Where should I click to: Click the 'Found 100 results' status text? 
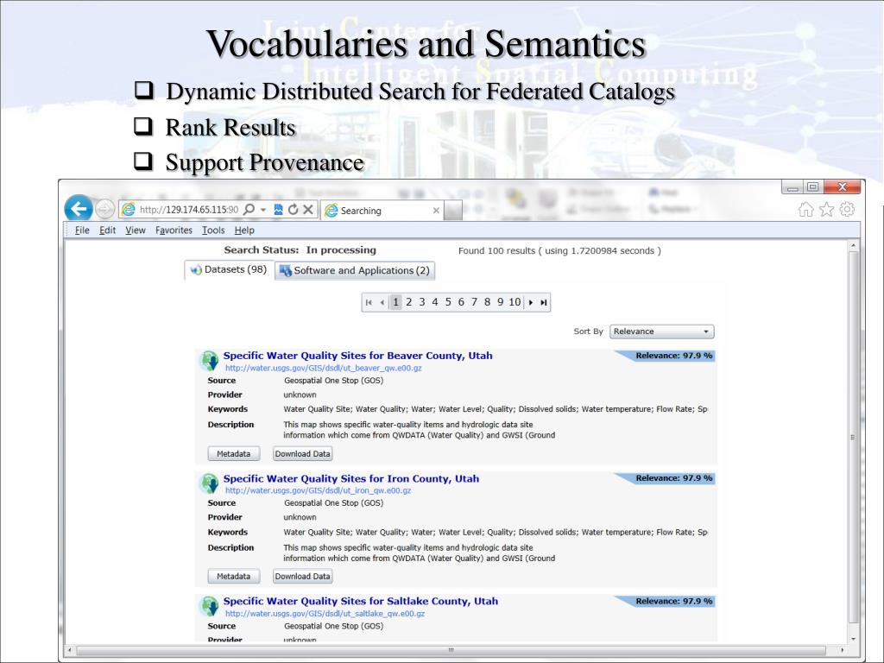pos(559,251)
